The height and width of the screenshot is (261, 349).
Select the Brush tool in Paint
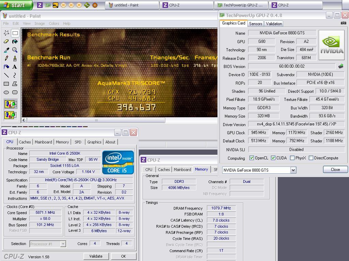[x=15, y=58]
